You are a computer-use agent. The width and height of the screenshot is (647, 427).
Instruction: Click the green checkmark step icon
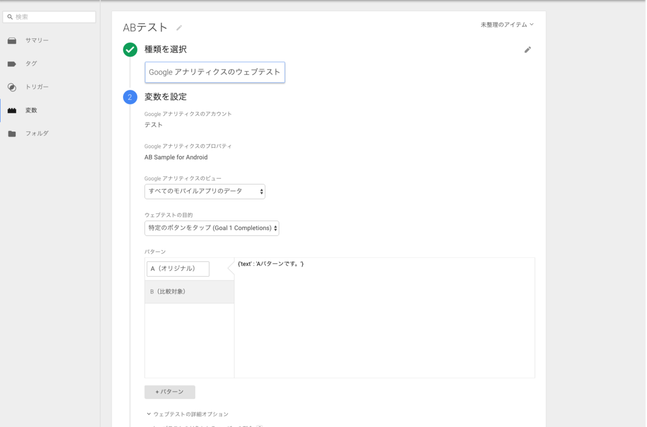coord(130,50)
